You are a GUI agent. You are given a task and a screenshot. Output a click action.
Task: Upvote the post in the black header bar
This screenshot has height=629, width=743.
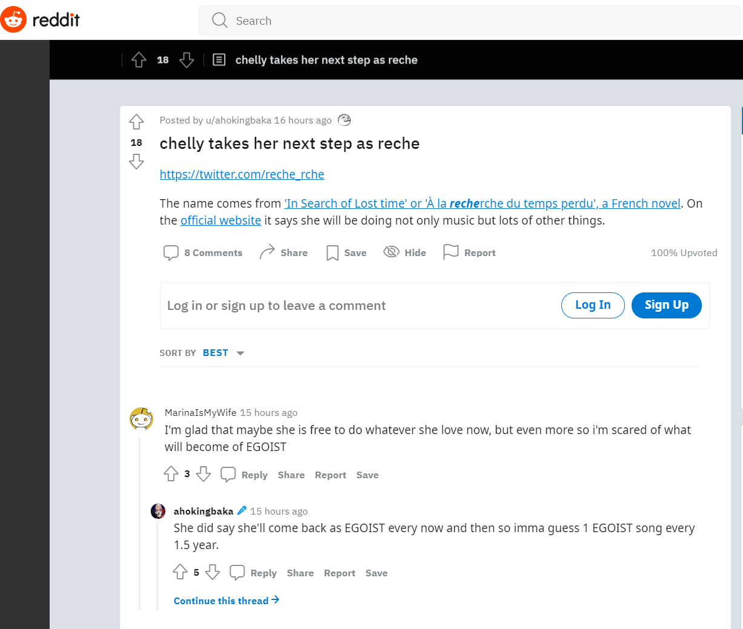click(139, 60)
